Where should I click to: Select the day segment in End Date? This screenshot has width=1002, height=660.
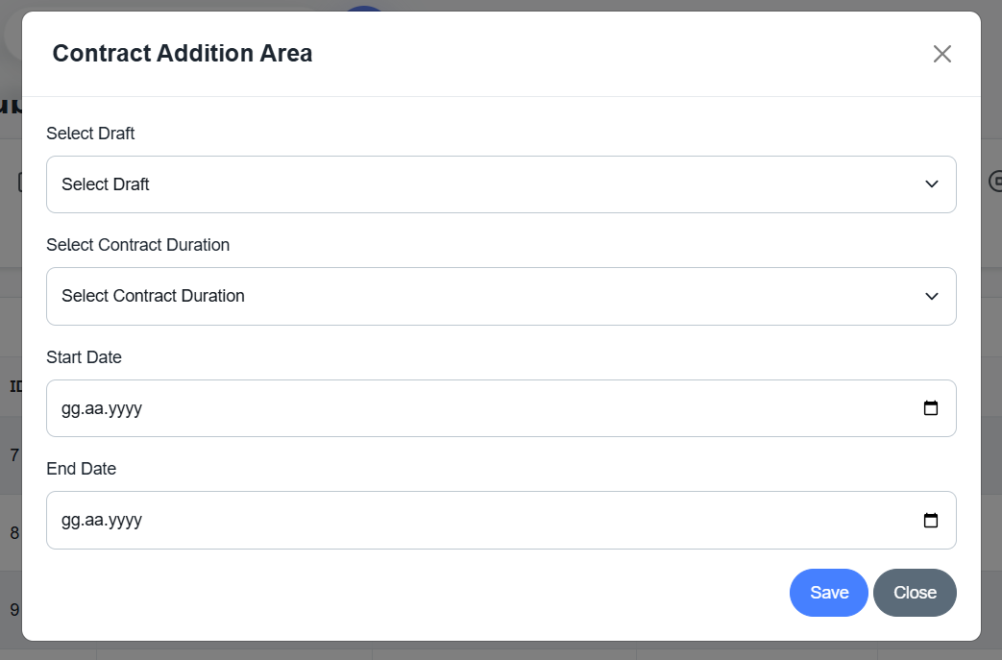69,521
